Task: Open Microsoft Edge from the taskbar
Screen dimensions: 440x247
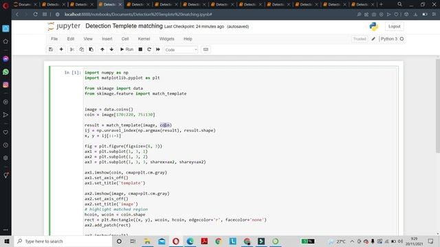Action: point(190,241)
